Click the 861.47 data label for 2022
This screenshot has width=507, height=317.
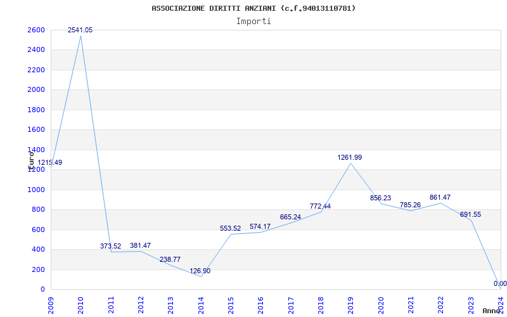click(440, 197)
